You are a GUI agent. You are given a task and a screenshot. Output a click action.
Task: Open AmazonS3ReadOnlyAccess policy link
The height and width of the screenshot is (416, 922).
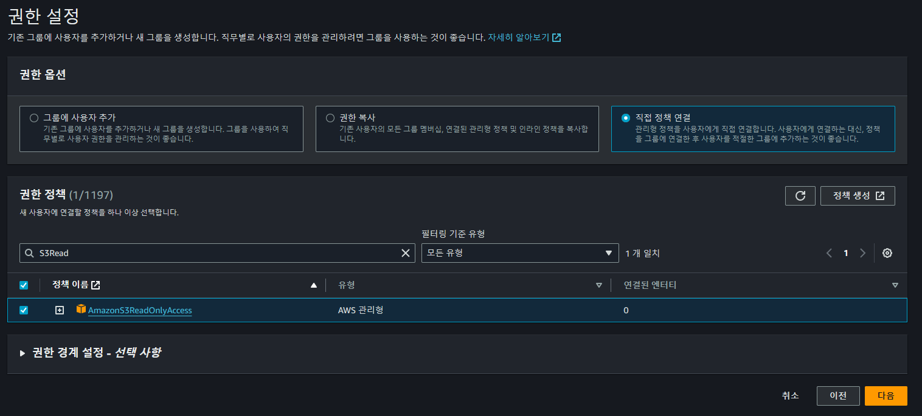click(140, 310)
